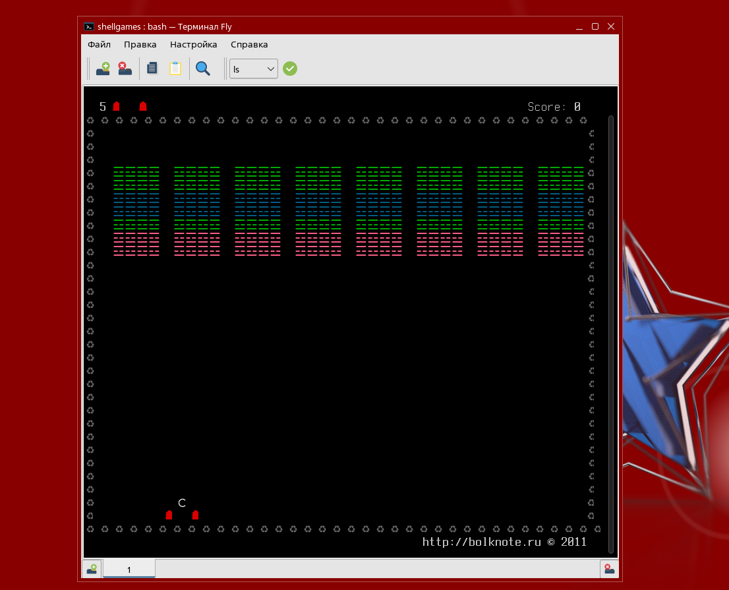Add new tab via bottom-left icon
The width and height of the screenshot is (729, 590).
click(x=92, y=569)
